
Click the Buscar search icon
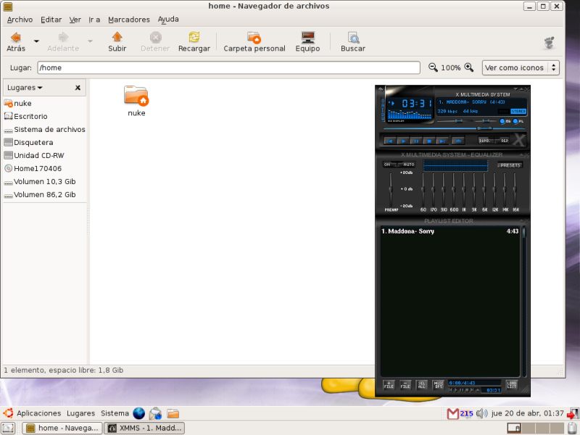click(353, 38)
